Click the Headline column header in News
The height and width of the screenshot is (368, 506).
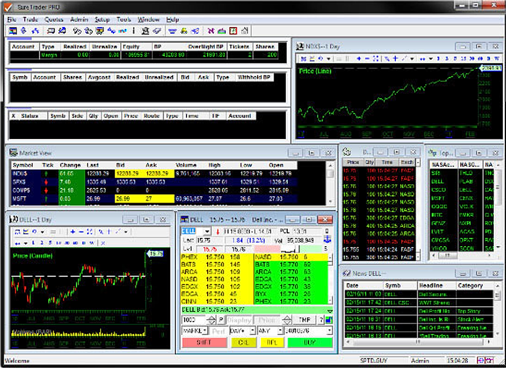(437, 286)
